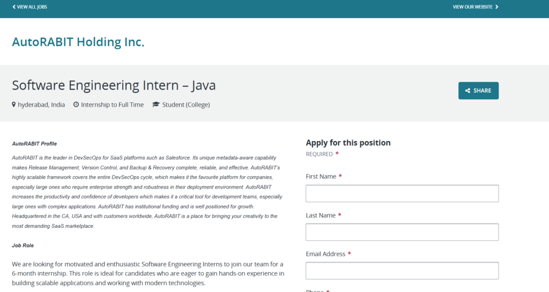
Task: Select the Email Address input field
Action: (x=402, y=271)
